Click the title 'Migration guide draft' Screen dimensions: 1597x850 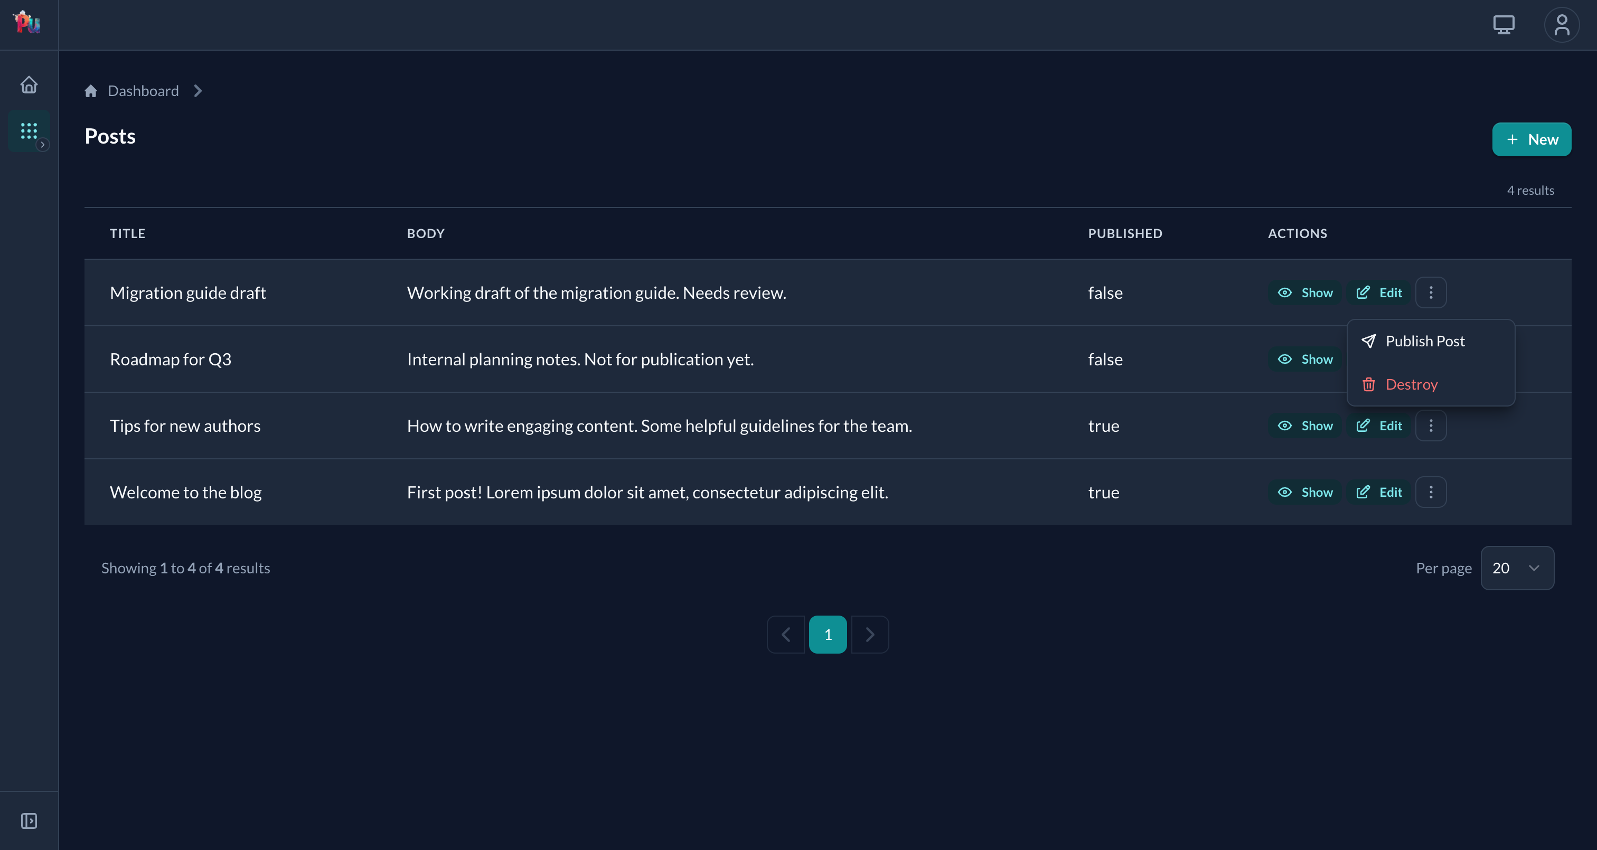188,292
